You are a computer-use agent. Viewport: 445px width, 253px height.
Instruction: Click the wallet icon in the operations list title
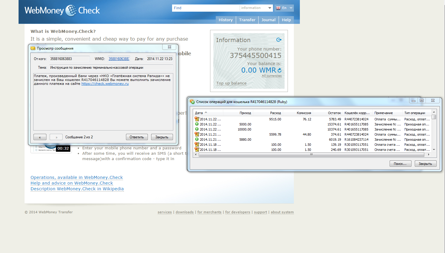(x=192, y=102)
